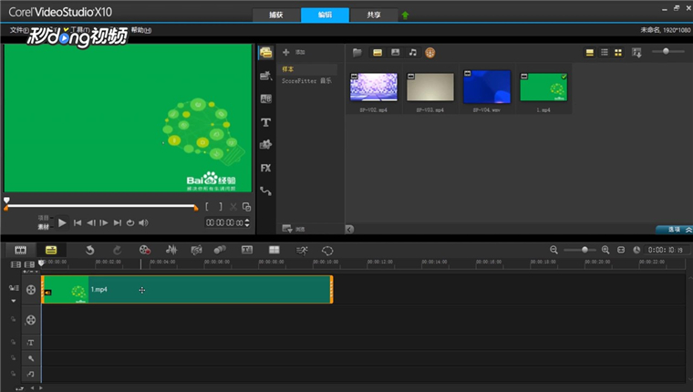The height and width of the screenshot is (392, 693).
Task: Collapse the library folder panel arrow
Action: [349, 229]
